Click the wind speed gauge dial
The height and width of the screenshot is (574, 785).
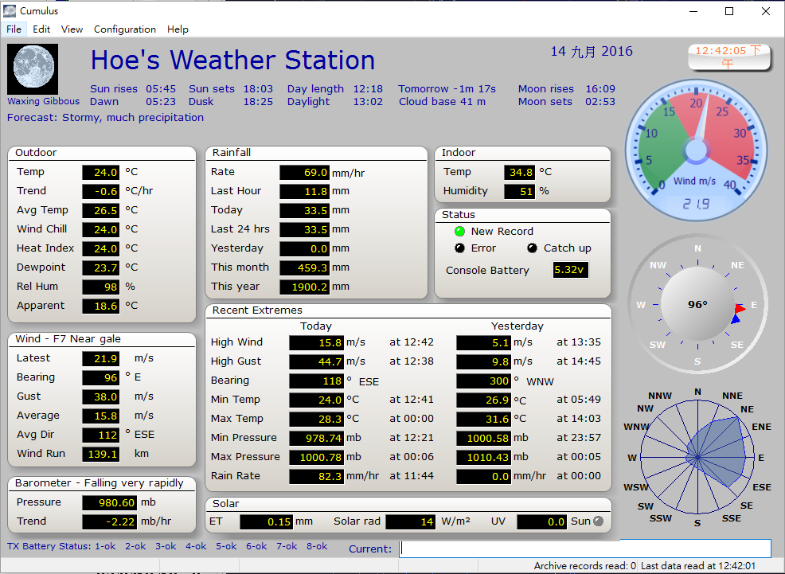pos(696,150)
